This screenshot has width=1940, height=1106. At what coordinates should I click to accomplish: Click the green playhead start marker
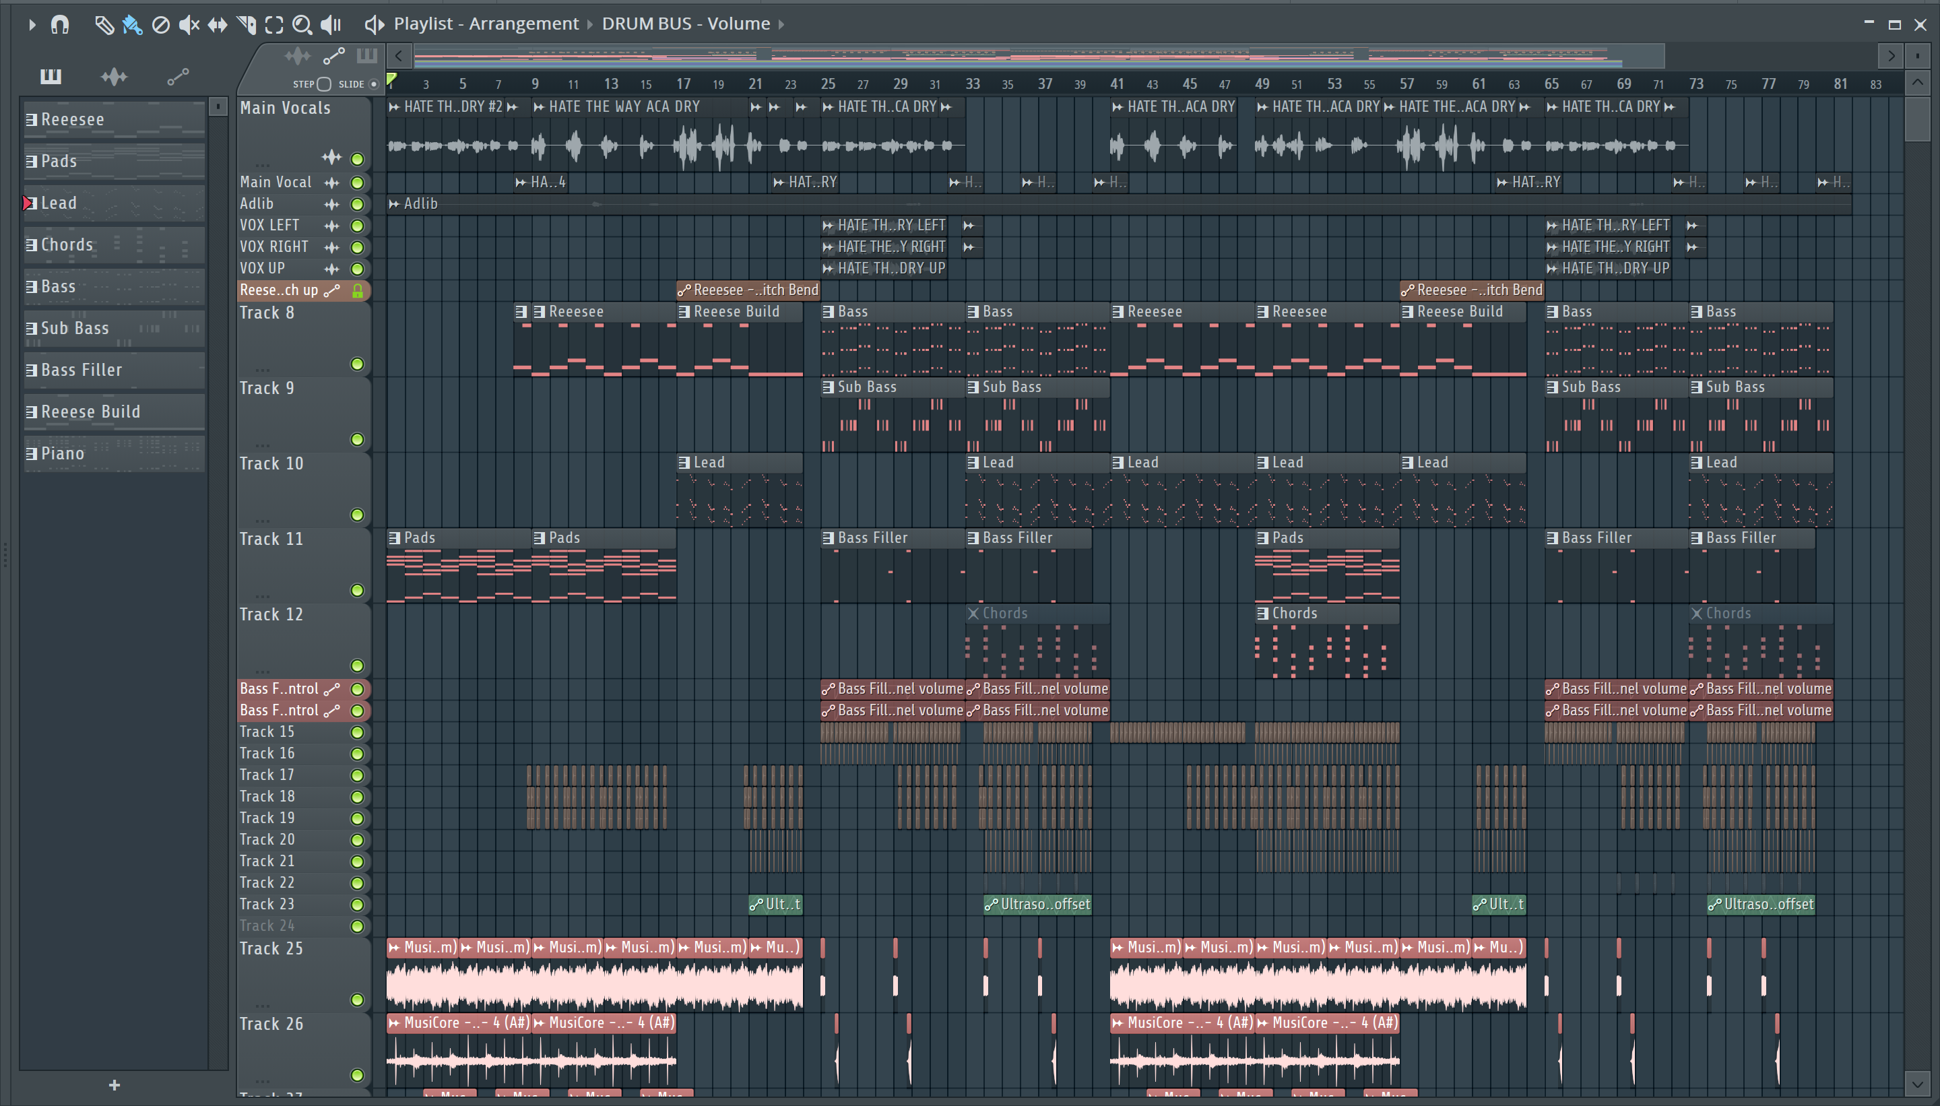coord(392,79)
